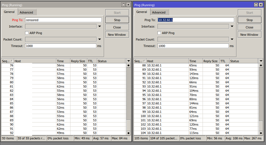Click Timeout field in left window
Image resolution: width=266 pixels, height=145 pixels.
pyautogui.click(x=61, y=46)
